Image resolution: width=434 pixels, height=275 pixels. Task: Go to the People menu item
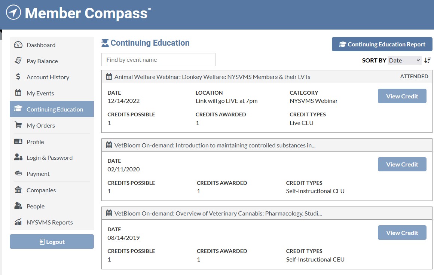(x=36, y=206)
